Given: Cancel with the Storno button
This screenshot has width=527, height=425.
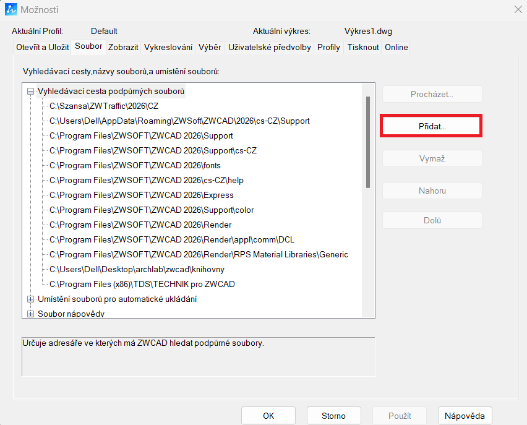Looking at the screenshot, I should pyautogui.click(x=333, y=416).
